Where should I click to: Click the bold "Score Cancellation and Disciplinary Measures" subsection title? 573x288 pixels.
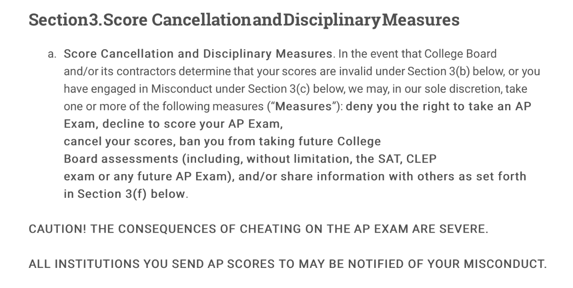[198, 54]
